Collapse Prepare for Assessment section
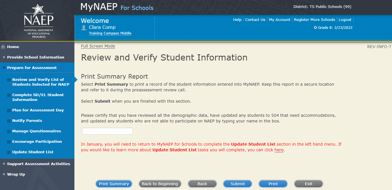392x190 pixels. point(32,68)
